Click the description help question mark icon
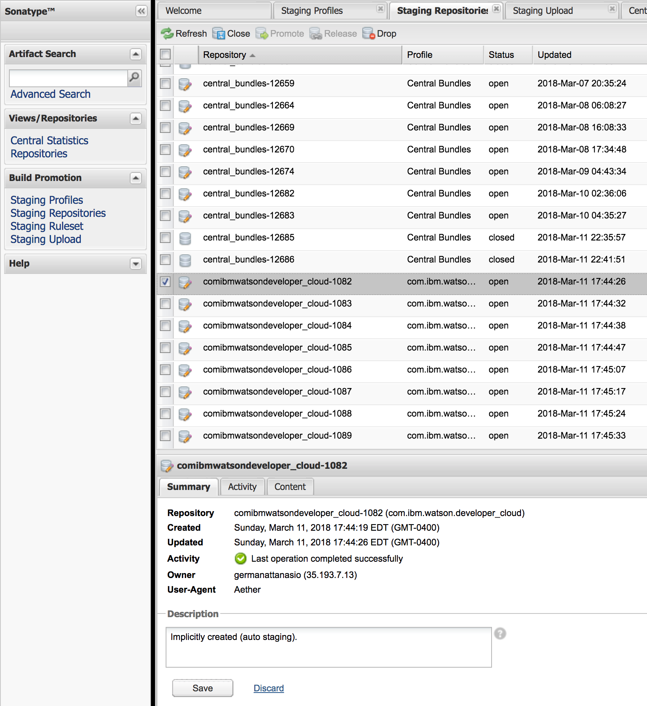647x706 pixels. tap(500, 633)
